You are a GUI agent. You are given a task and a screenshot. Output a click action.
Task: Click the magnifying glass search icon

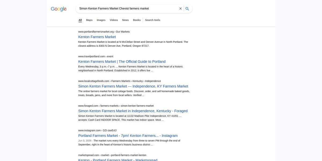click(x=187, y=9)
